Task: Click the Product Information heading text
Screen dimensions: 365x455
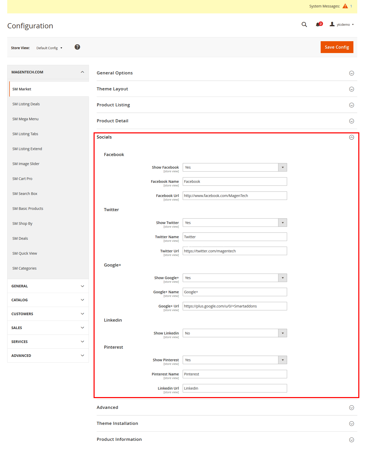Action: pos(119,439)
